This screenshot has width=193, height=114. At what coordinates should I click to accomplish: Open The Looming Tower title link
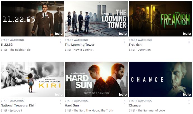click(79, 45)
